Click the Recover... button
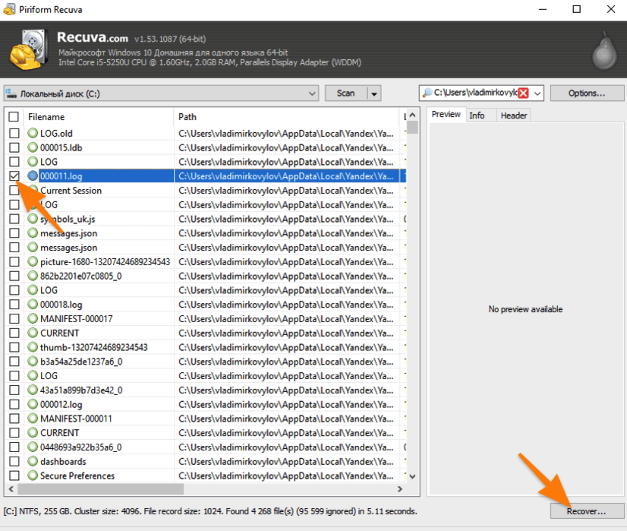The width and height of the screenshot is (627, 531). coord(587,511)
